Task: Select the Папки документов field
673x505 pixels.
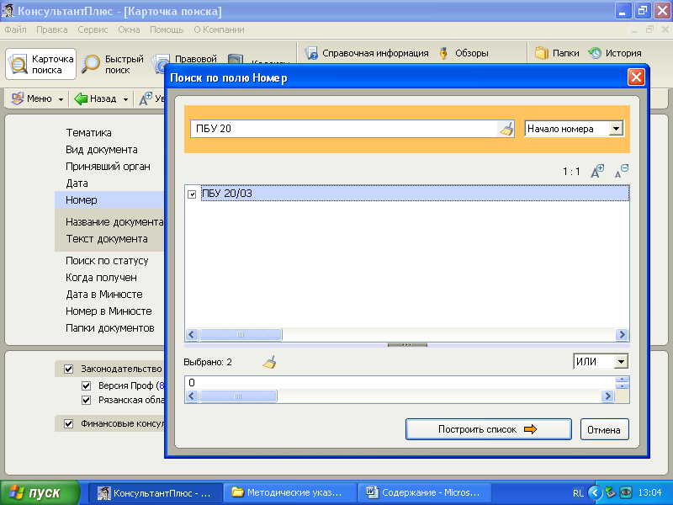Action: point(110,328)
